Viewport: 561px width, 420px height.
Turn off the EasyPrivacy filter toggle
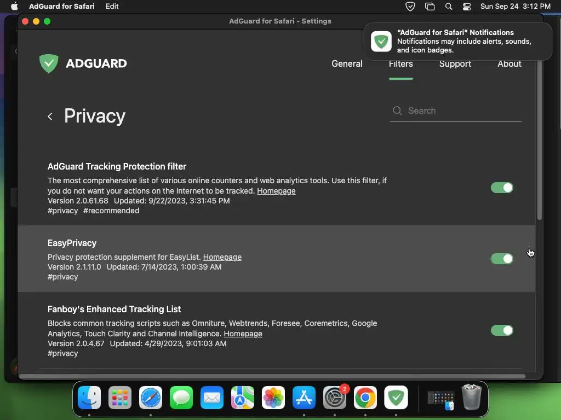point(502,259)
